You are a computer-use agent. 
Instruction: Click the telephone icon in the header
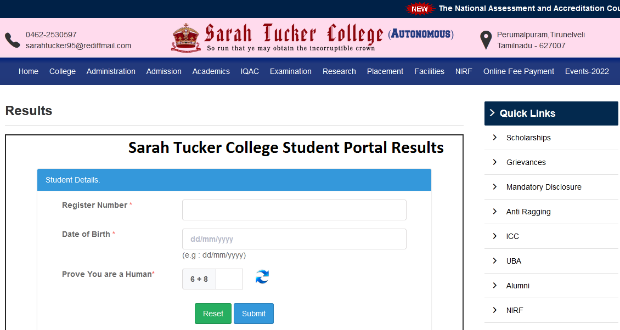pos(12,39)
